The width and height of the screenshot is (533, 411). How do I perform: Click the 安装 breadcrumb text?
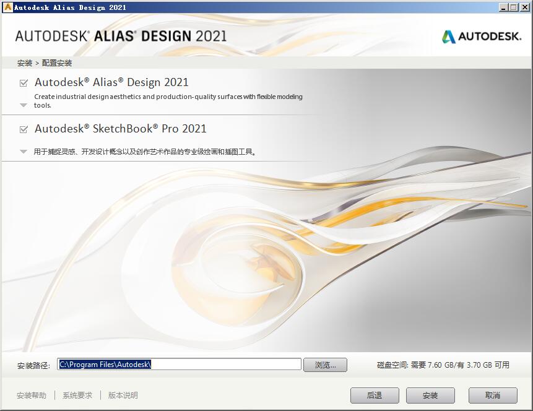coord(25,63)
